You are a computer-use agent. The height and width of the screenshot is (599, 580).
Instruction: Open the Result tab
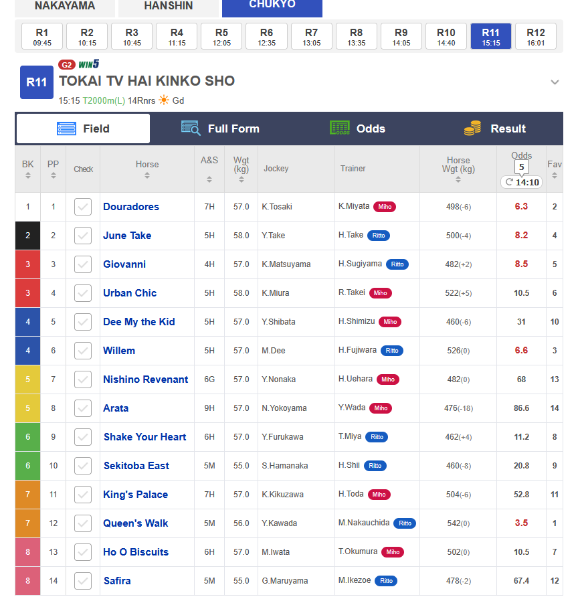point(495,129)
